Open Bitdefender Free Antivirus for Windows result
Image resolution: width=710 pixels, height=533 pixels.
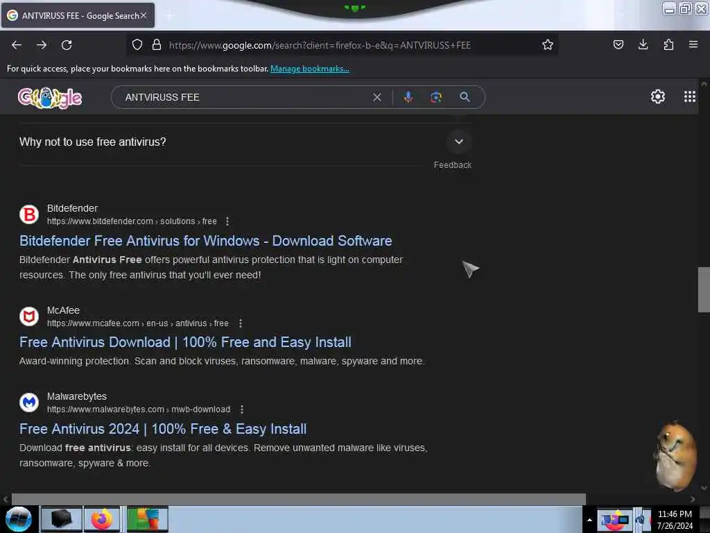point(205,241)
